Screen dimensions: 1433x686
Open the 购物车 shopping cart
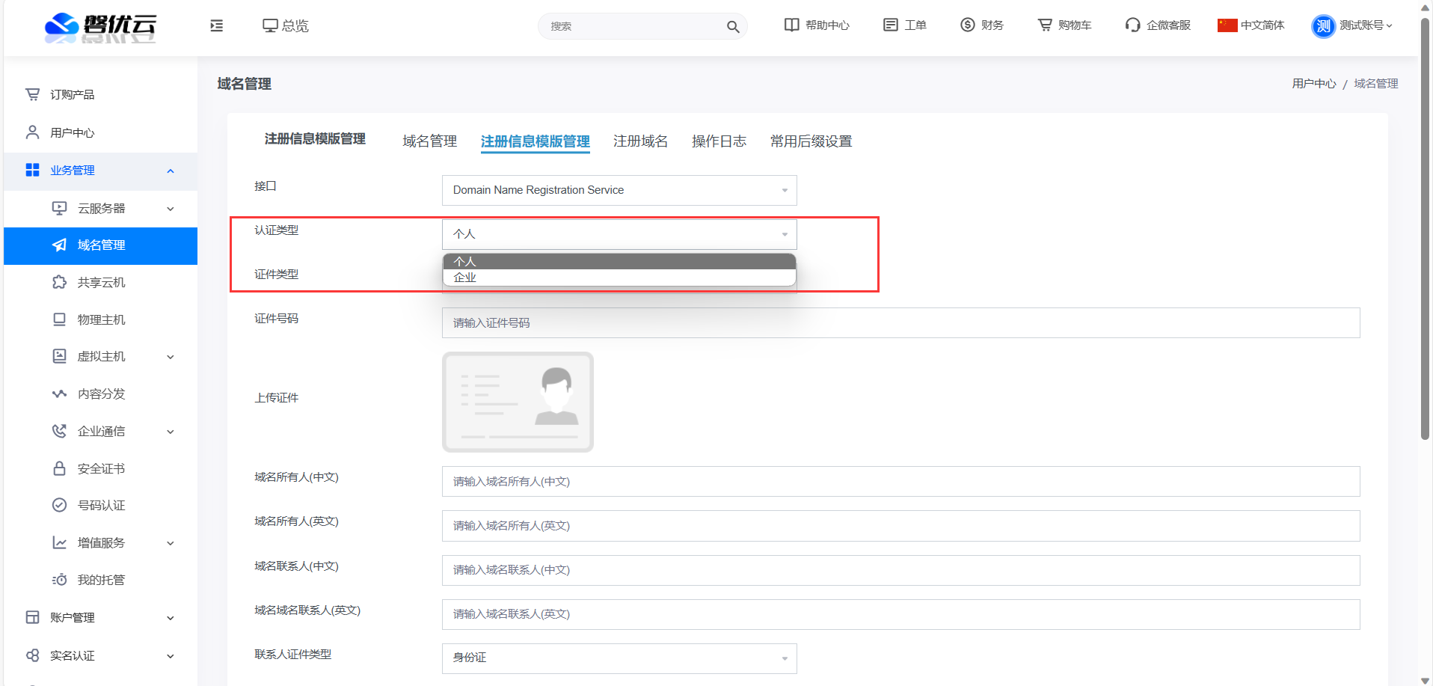pyautogui.click(x=1064, y=25)
